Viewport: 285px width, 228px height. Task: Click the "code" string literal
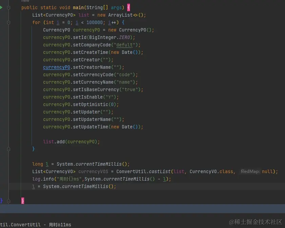tap(125, 75)
